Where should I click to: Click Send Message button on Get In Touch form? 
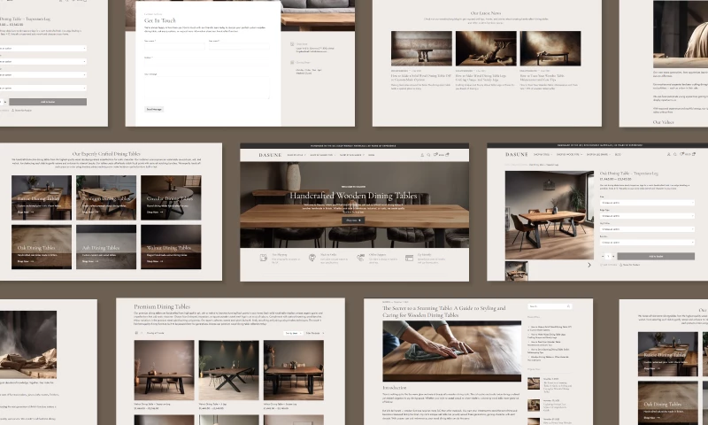pyautogui.click(x=154, y=109)
